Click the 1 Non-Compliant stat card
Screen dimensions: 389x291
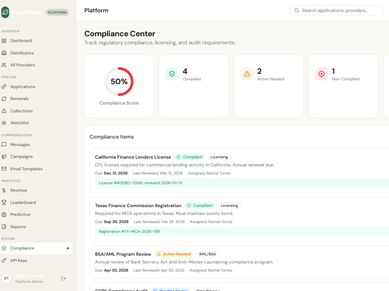[343, 86]
